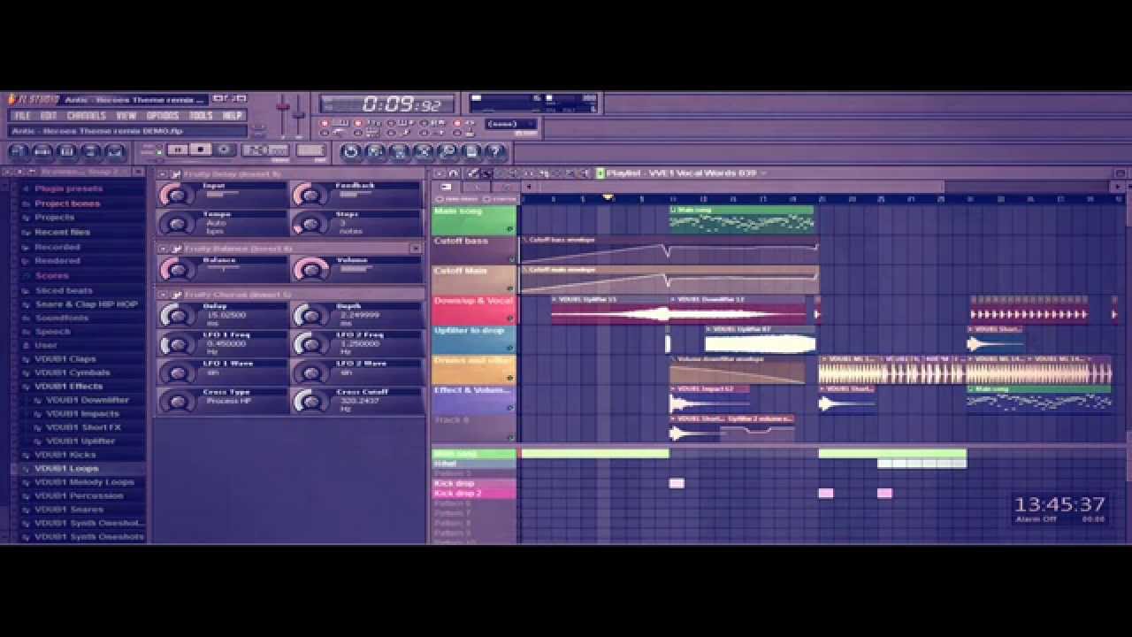Select the VDUB1 Snares browser item
Viewport: 1132px width, 637px height.
tap(69, 510)
